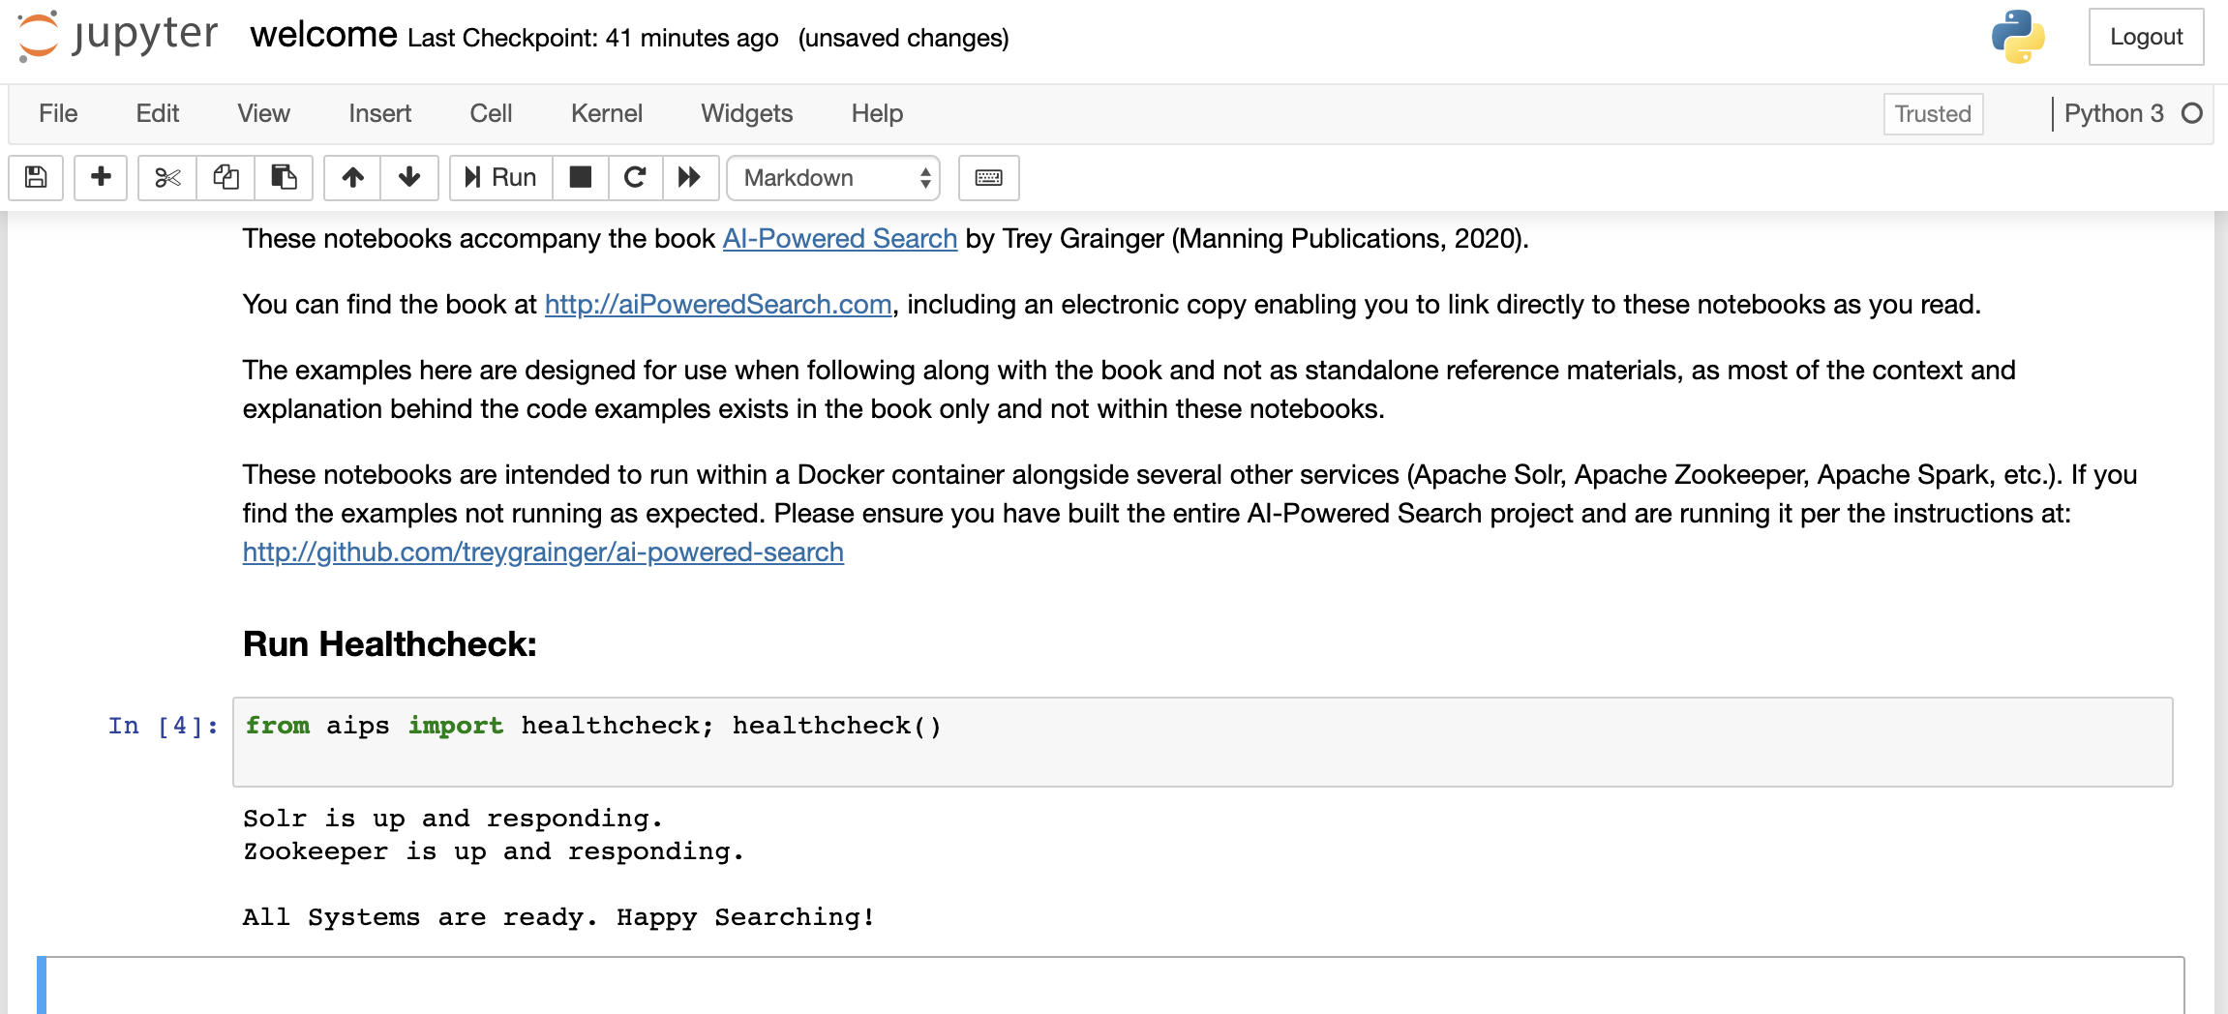2228x1014 pixels.
Task: Move selected cell up with arrow icon
Action: point(353,178)
